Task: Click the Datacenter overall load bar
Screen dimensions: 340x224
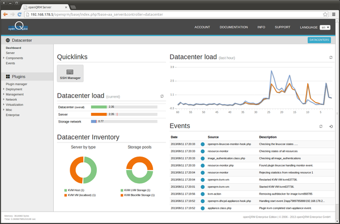Action: pyautogui.click(x=124, y=107)
